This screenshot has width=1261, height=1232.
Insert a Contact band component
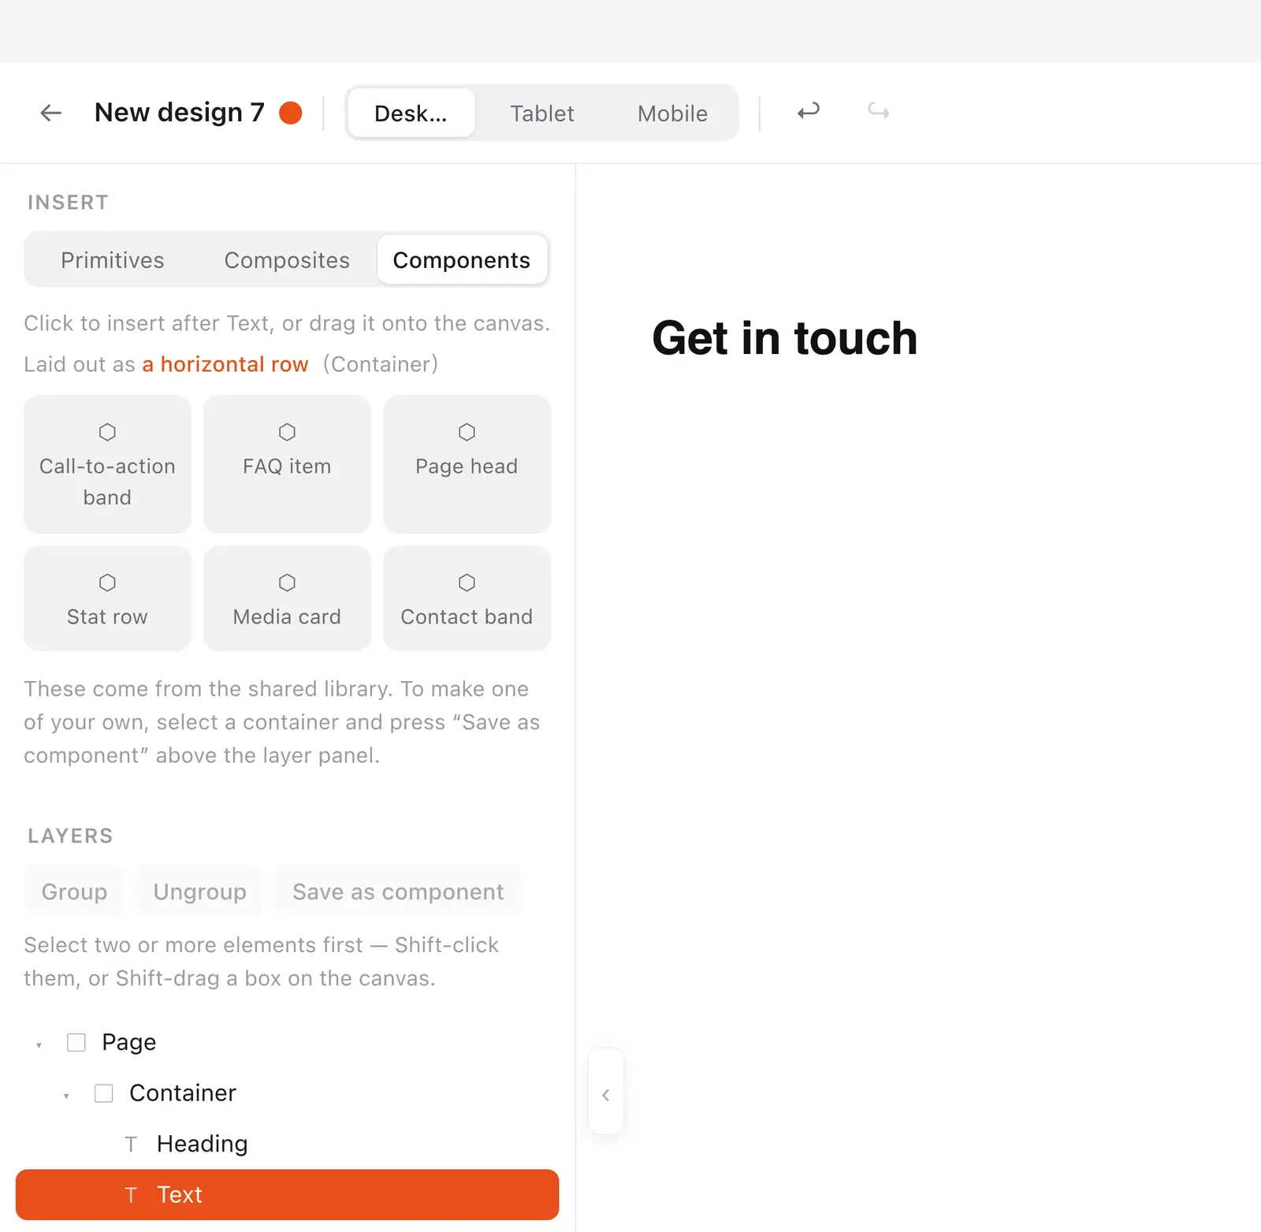pyautogui.click(x=467, y=598)
